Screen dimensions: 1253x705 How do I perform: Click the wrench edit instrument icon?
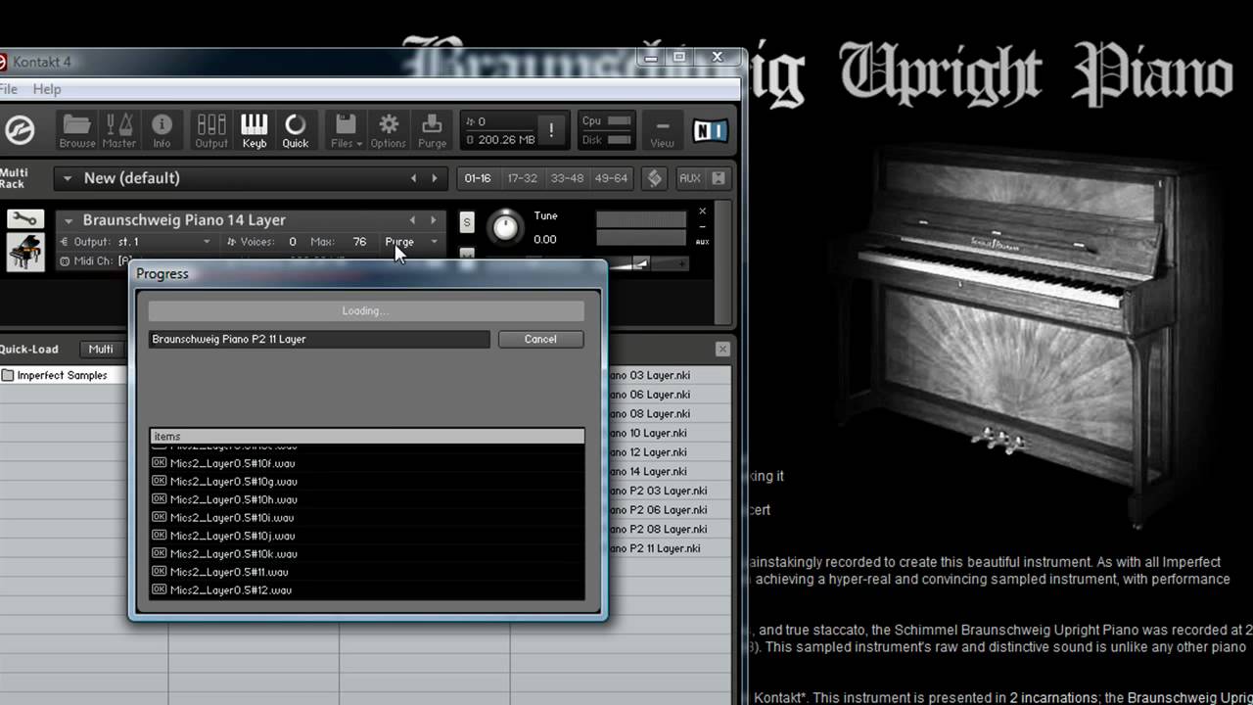point(25,219)
